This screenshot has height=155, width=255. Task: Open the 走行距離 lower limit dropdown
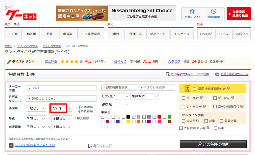pyautogui.click(x=36, y=127)
